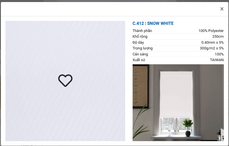Click the 100% Polyester value

211,31
